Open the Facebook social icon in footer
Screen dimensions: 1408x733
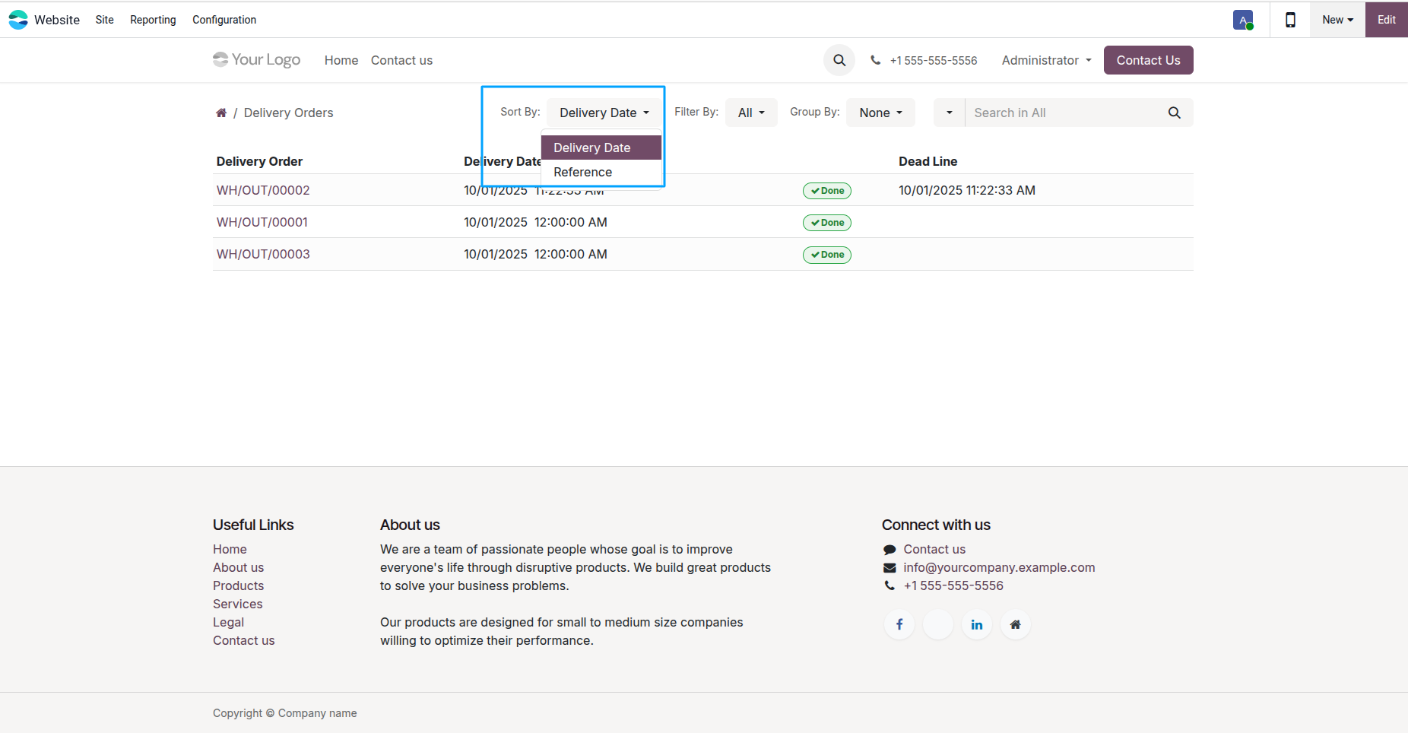coord(899,624)
